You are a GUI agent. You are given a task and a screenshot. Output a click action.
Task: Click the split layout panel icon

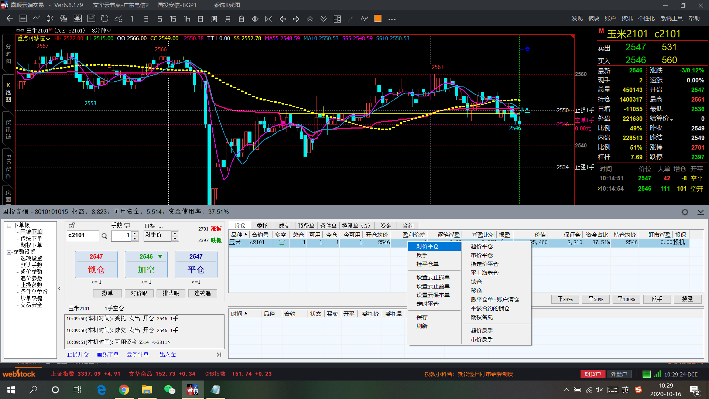coord(337,18)
